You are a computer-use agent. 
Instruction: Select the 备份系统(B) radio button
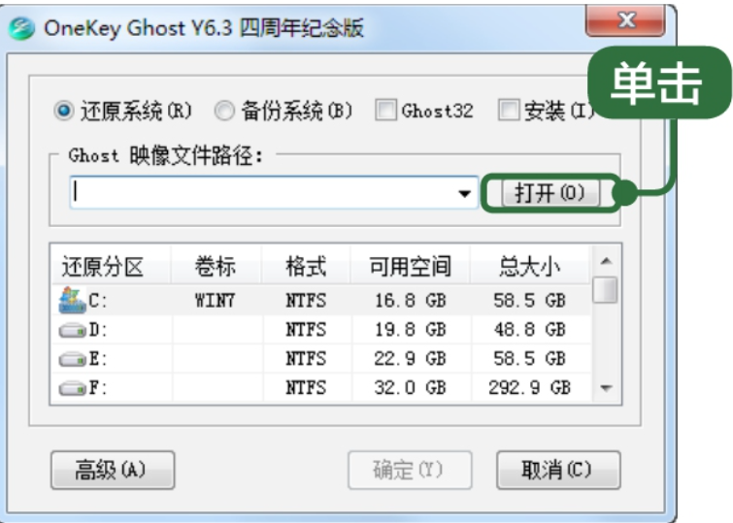(x=224, y=112)
